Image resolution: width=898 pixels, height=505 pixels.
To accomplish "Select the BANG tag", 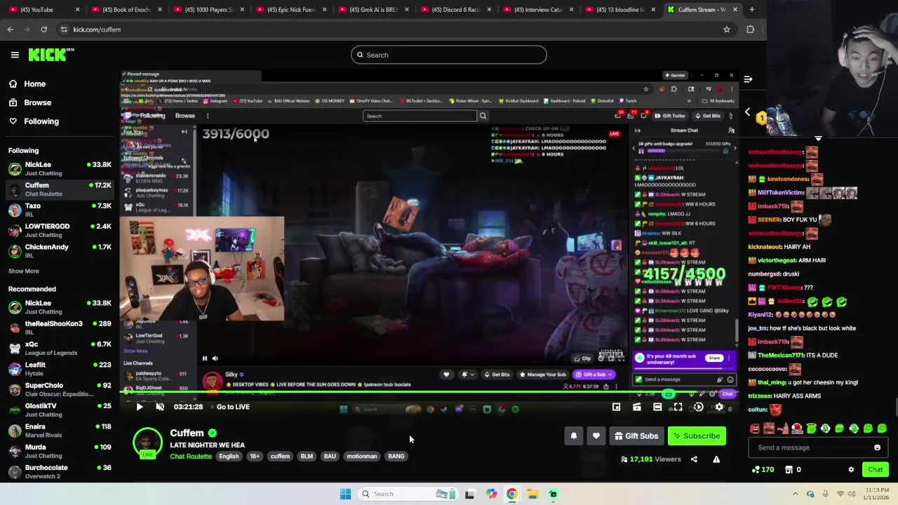I will click(x=396, y=456).
